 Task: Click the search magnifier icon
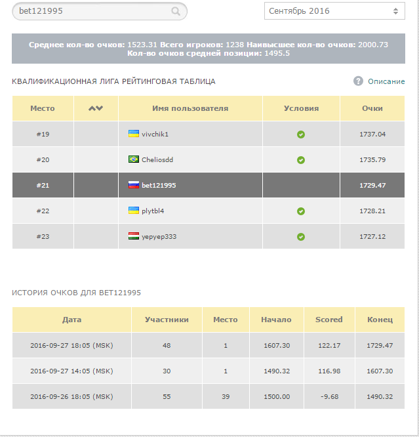point(176,11)
